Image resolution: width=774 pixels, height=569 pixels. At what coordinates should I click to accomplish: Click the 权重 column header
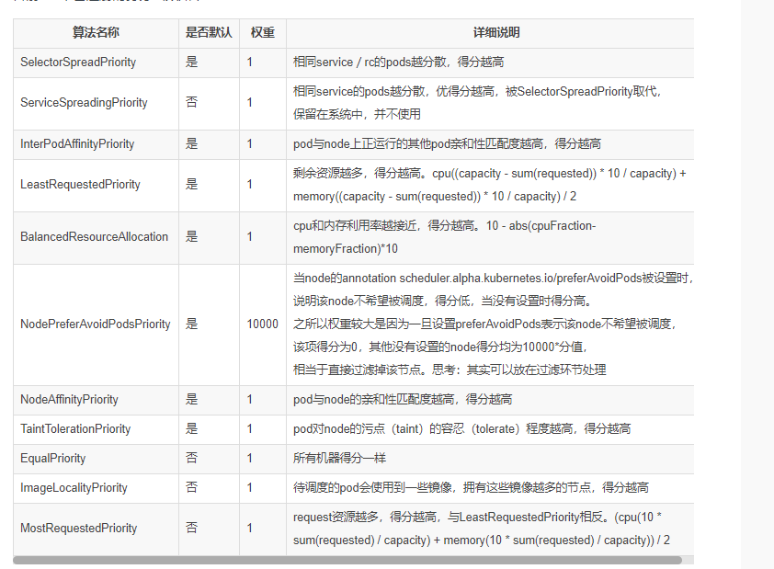pos(263,32)
